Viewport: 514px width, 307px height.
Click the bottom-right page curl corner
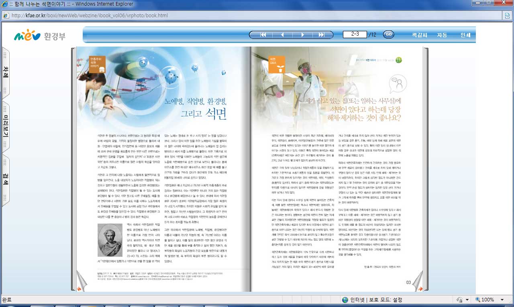click(x=419, y=286)
